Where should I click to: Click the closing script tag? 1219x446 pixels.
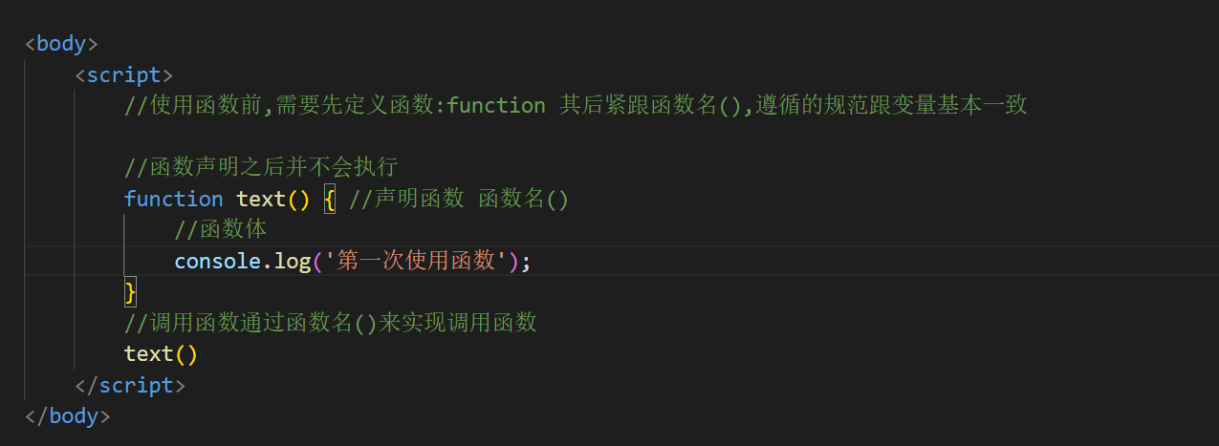pos(130,385)
